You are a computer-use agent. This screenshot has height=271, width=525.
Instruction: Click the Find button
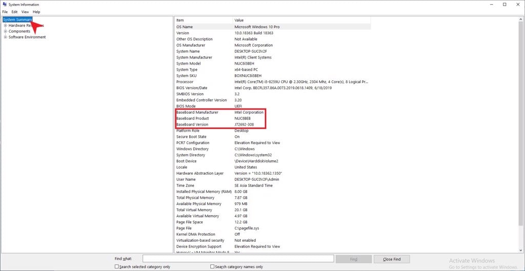pyautogui.click(x=354, y=259)
